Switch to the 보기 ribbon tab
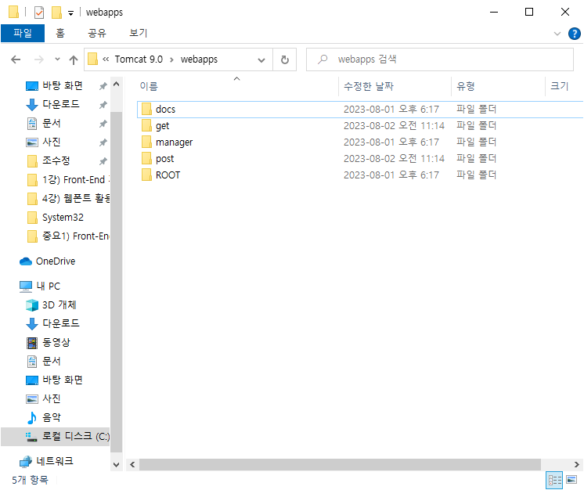584x490 pixels. click(139, 33)
